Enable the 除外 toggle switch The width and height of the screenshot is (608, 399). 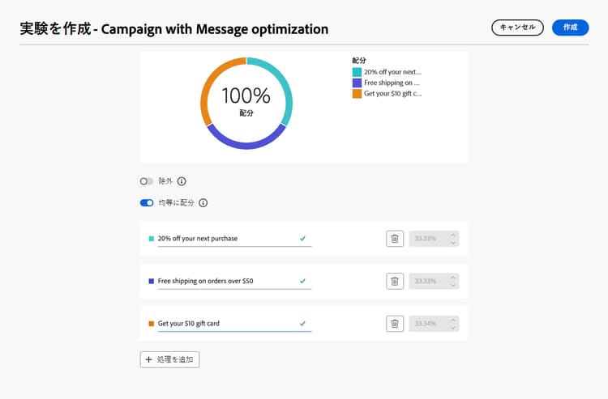coord(147,181)
